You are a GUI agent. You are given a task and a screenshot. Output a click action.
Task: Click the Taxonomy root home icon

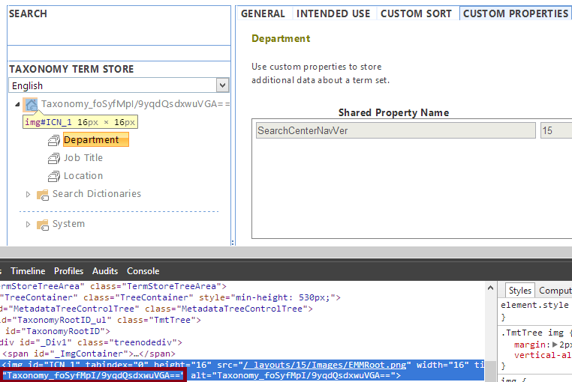(31, 104)
